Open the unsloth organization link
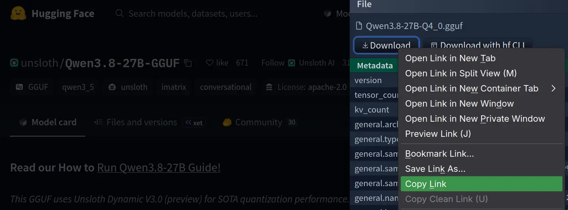 [39, 63]
